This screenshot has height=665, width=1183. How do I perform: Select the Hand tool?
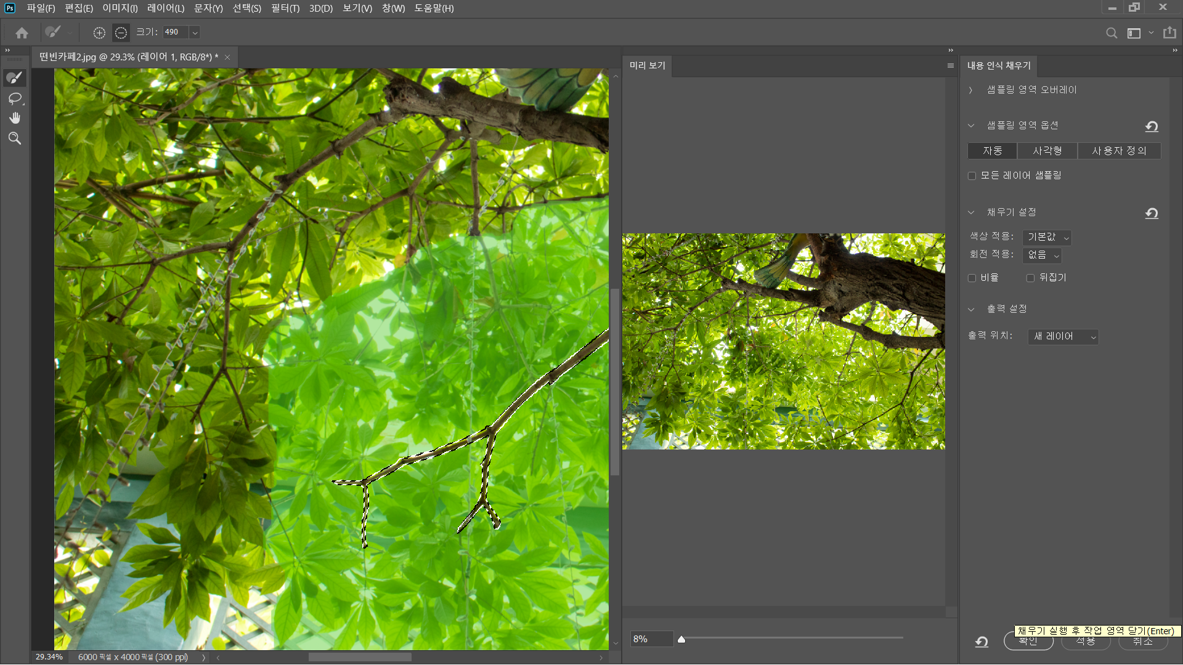pyautogui.click(x=15, y=118)
